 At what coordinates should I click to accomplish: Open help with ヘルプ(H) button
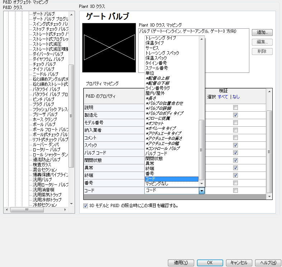[x=268, y=263]
